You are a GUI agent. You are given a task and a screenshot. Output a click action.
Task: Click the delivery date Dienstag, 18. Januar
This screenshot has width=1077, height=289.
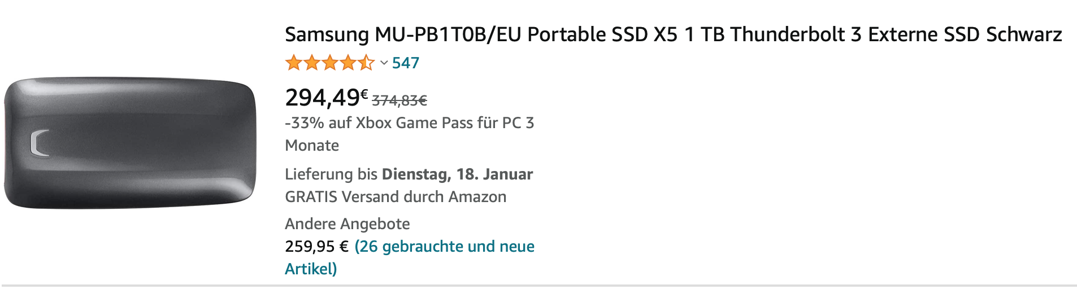(x=457, y=174)
